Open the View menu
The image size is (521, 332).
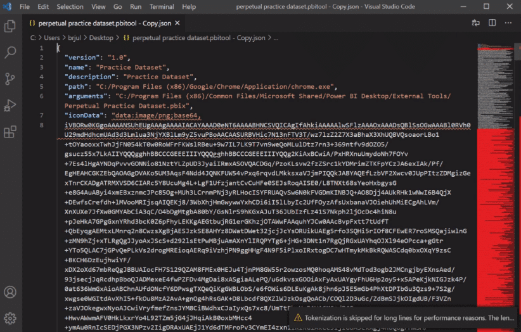click(98, 6)
